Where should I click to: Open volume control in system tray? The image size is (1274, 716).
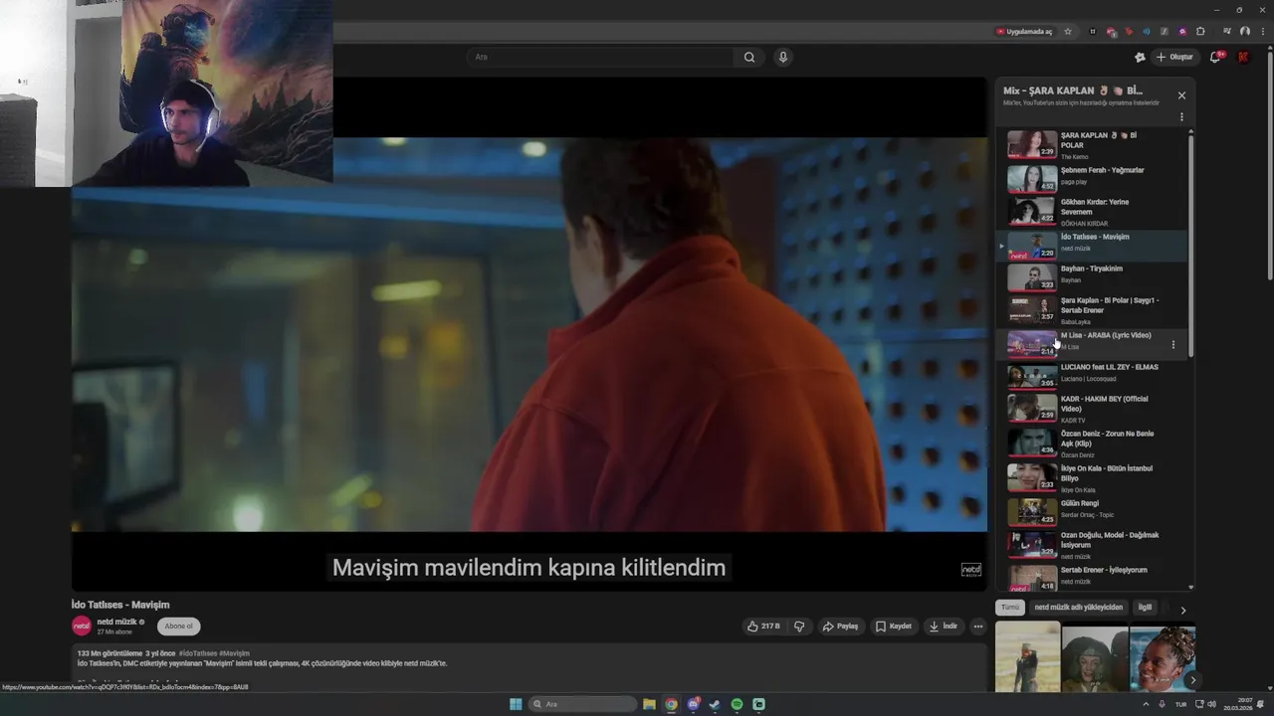[1211, 704]
